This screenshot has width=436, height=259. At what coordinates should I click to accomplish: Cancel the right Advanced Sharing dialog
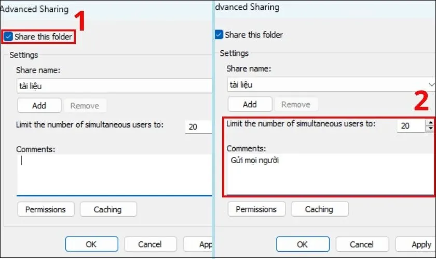[362, 244]
